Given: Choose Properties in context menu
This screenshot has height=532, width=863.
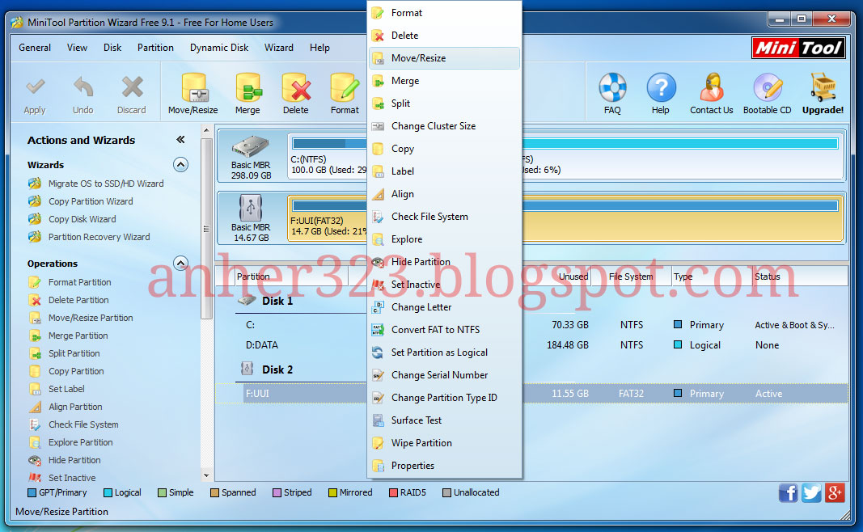Looking at the screenshot, I should pos(444,466).
